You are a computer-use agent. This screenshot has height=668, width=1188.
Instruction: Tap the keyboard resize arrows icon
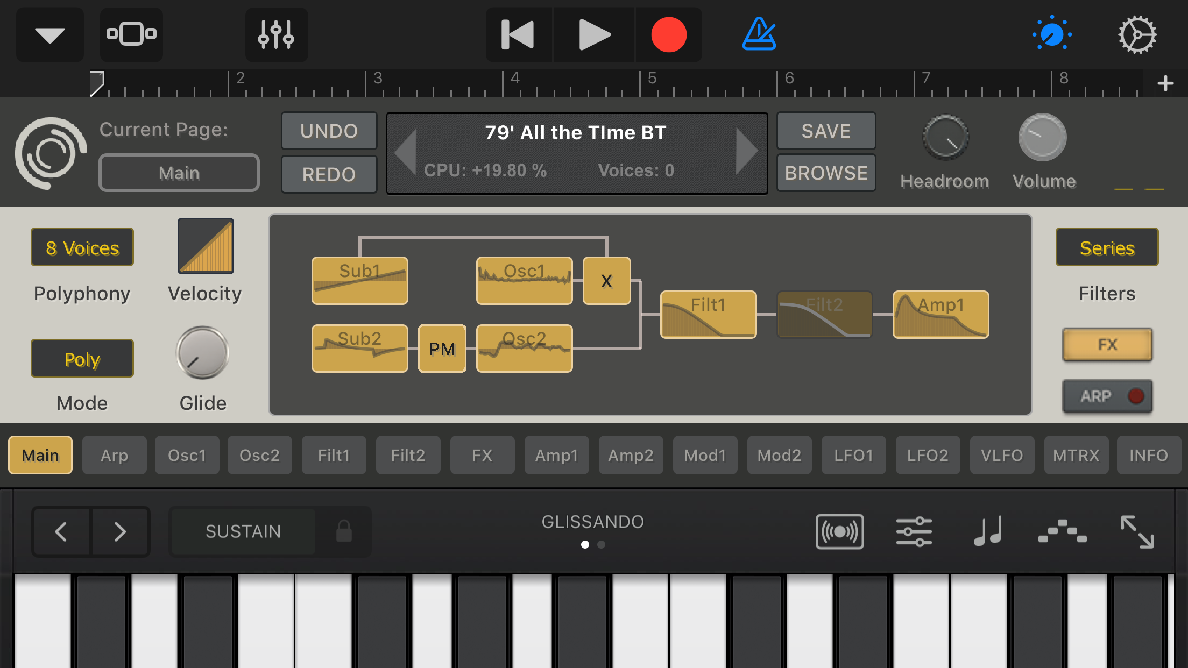point(1136,531)
